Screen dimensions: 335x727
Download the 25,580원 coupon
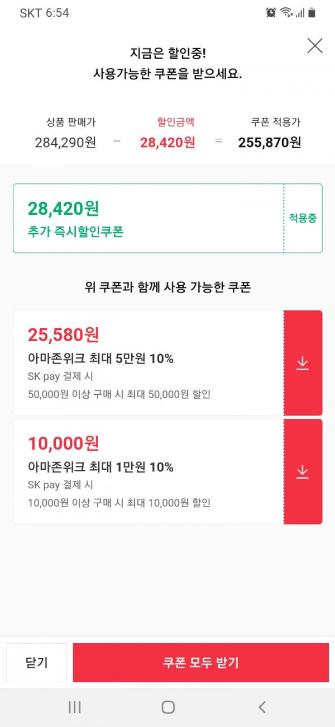(303, 363)
